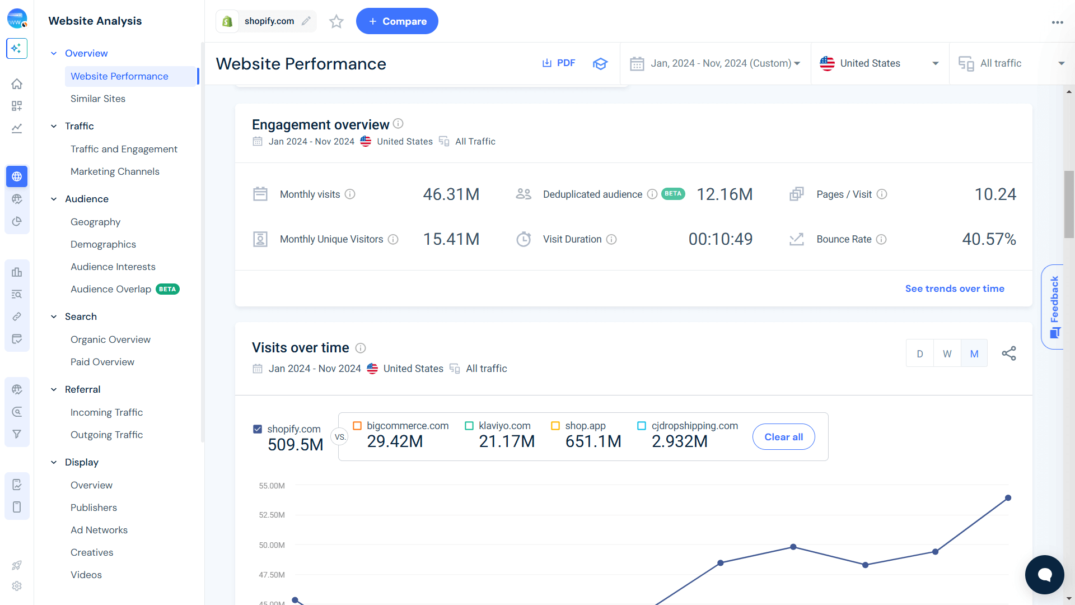Select the AI sparkle assistant icon
The image size is (1075, 605).
[x=17, y=48]
